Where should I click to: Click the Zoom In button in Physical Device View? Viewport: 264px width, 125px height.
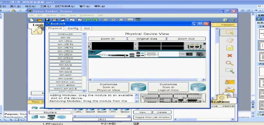click(x=107, y=39)
